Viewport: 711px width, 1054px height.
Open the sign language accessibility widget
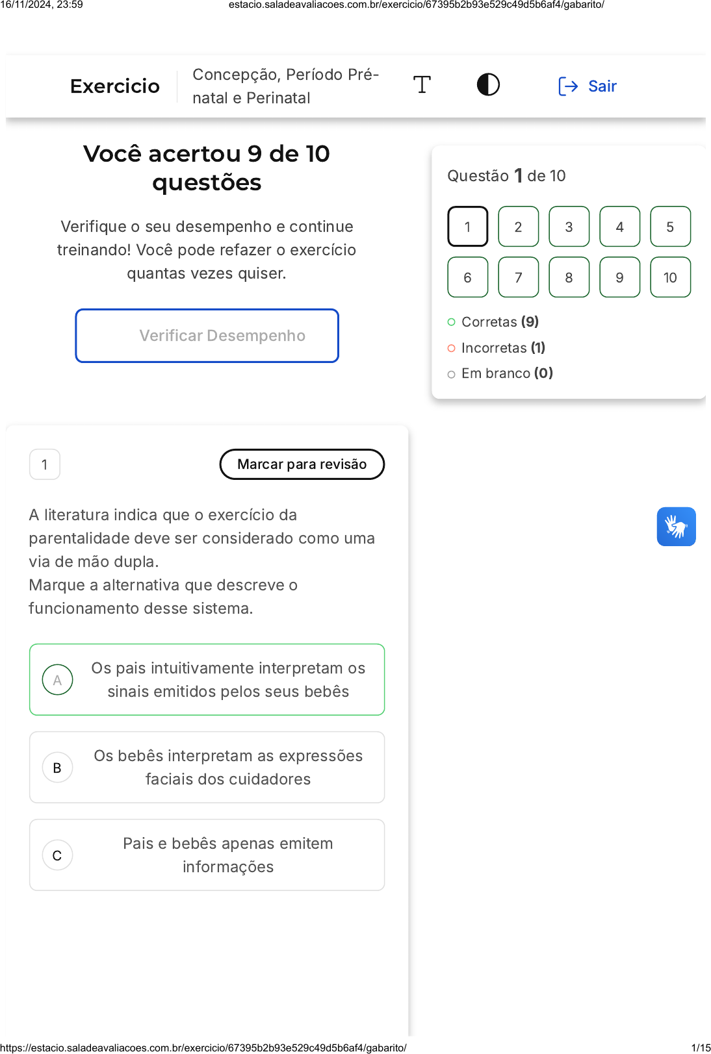click(676, 527)
